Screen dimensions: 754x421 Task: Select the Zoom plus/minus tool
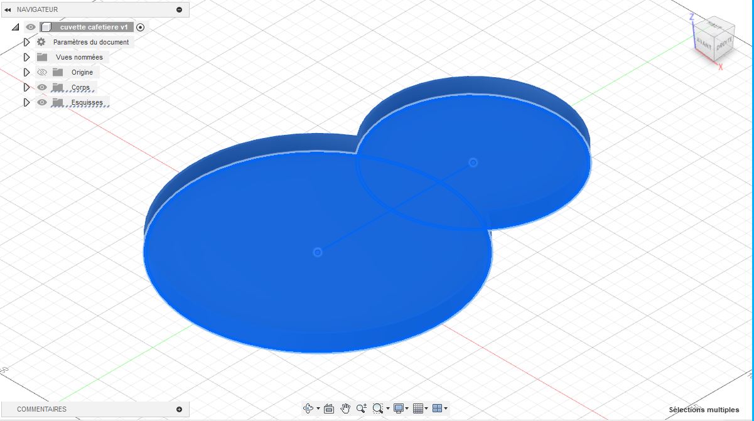click(361, 408)
